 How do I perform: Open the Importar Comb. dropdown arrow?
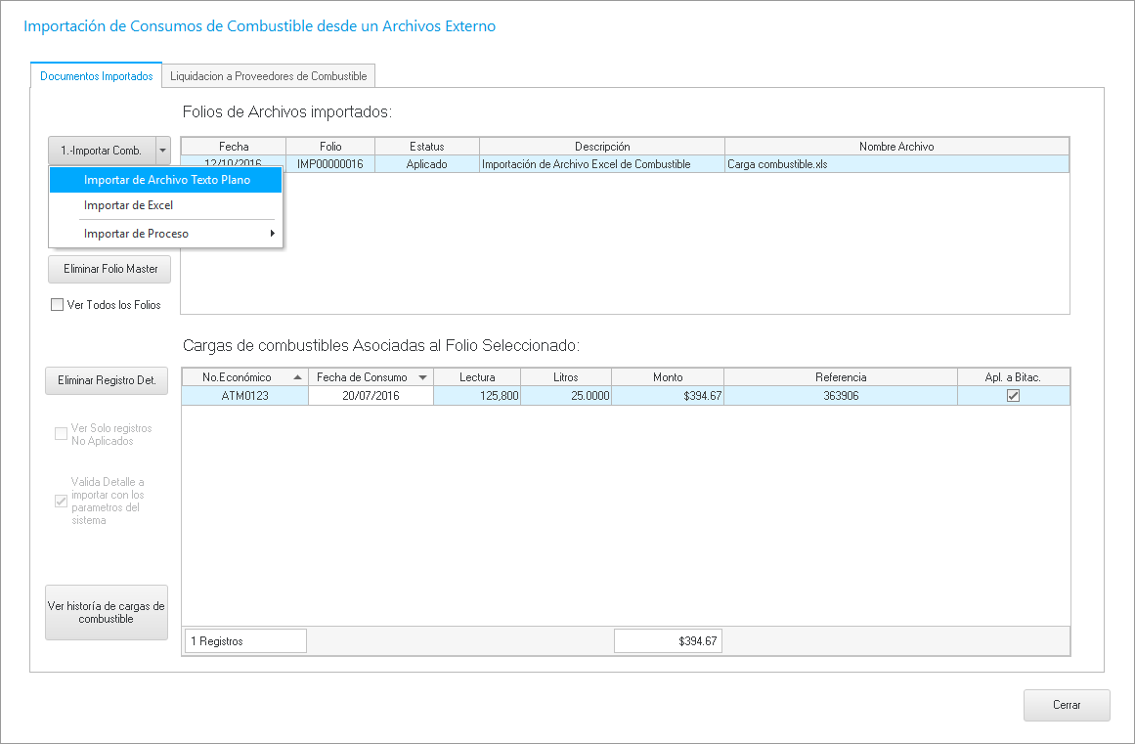[x=162, y=151]
